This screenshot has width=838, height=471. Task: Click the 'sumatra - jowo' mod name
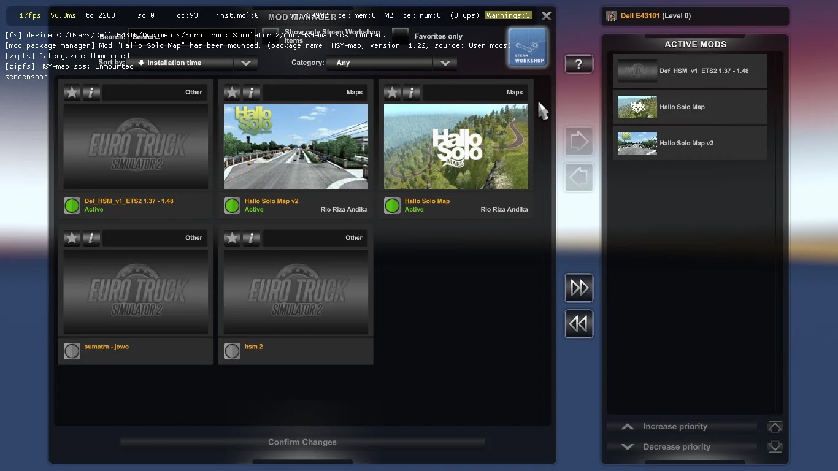107,347
